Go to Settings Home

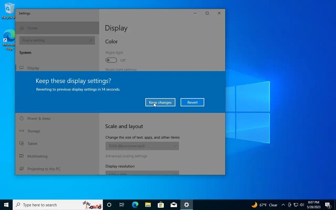57,28
